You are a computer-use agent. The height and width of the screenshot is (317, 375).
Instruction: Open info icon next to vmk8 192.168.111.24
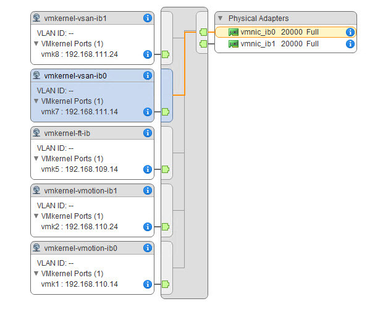coord(147,54)
